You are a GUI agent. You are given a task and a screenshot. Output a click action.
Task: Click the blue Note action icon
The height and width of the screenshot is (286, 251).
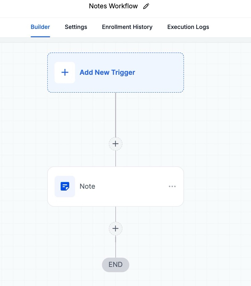pyautogui.click(x=65, y=187)
